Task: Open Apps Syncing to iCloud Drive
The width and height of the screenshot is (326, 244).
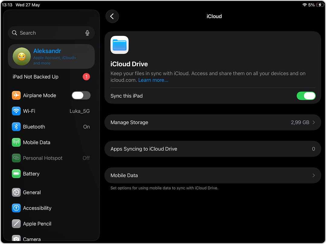Action: [213, 149]
